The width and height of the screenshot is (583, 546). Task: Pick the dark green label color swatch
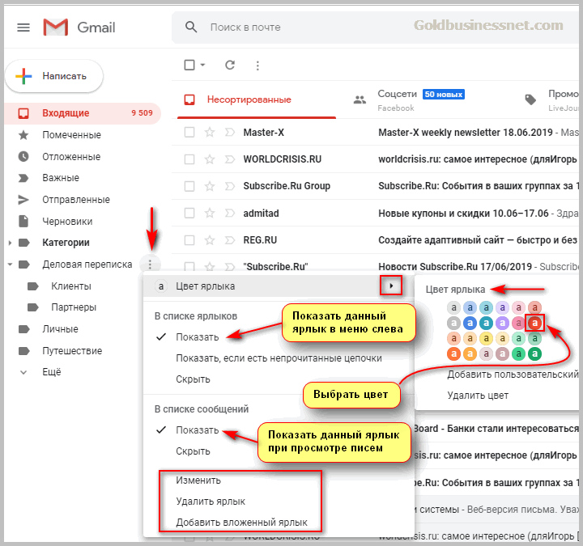(x=534, y=354)
